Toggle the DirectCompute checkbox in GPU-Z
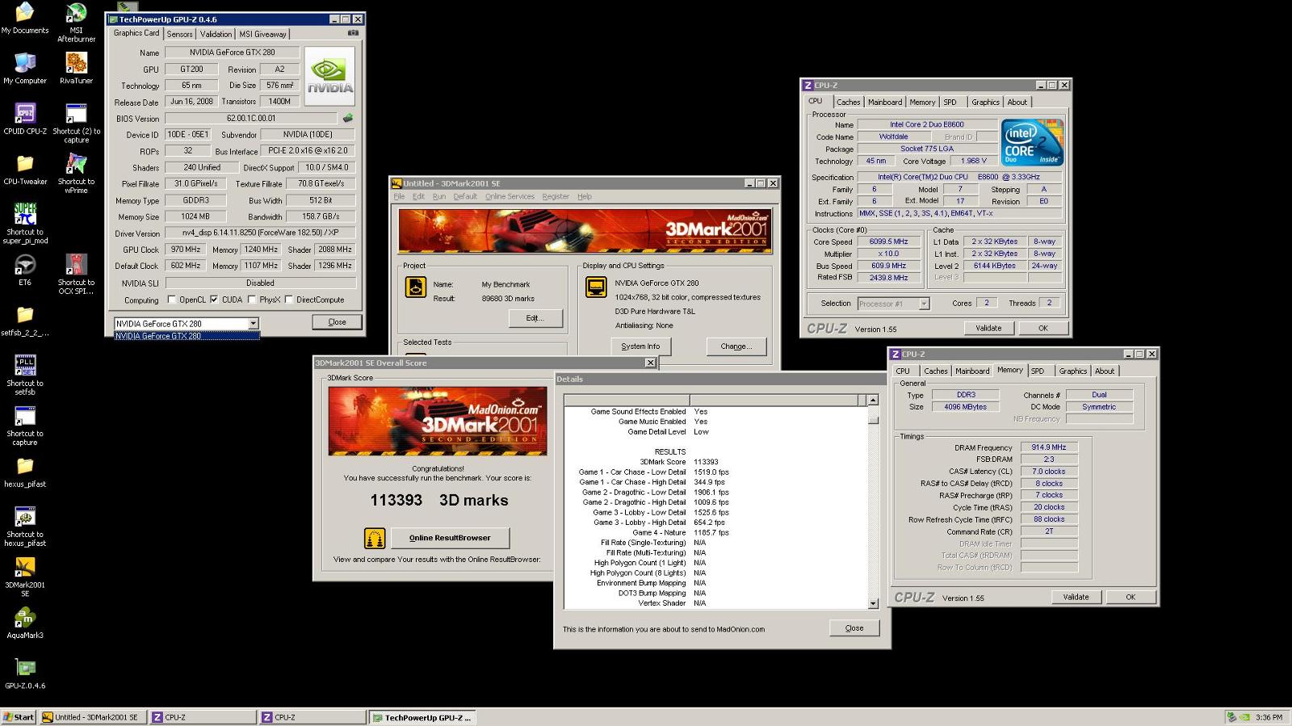The width and height of the screenshot is (1292, 726). pyautogui.click(x=288, y=300)
